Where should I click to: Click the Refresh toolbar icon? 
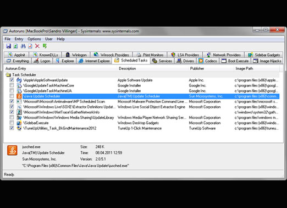[15, 46]
